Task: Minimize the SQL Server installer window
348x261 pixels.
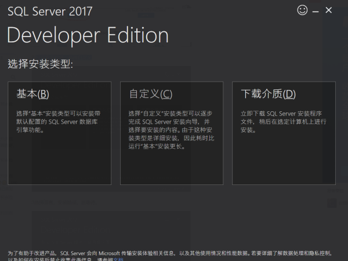Action: pyautogui.click(x=316, y=11)
